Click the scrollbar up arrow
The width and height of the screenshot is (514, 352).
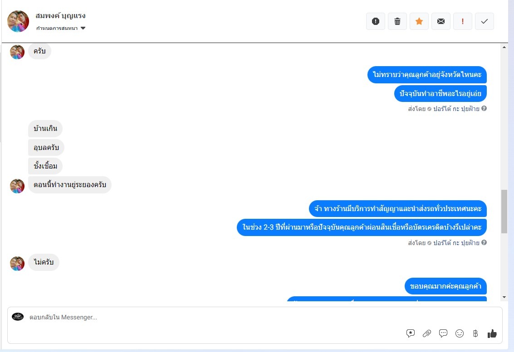tap(504, 48)
